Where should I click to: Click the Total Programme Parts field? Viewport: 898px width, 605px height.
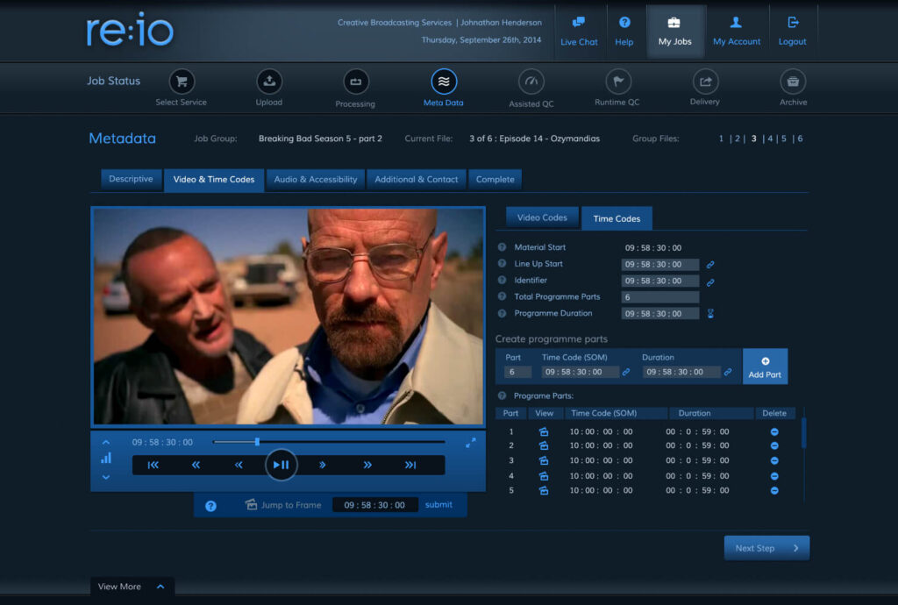click(x=660, y=297)
